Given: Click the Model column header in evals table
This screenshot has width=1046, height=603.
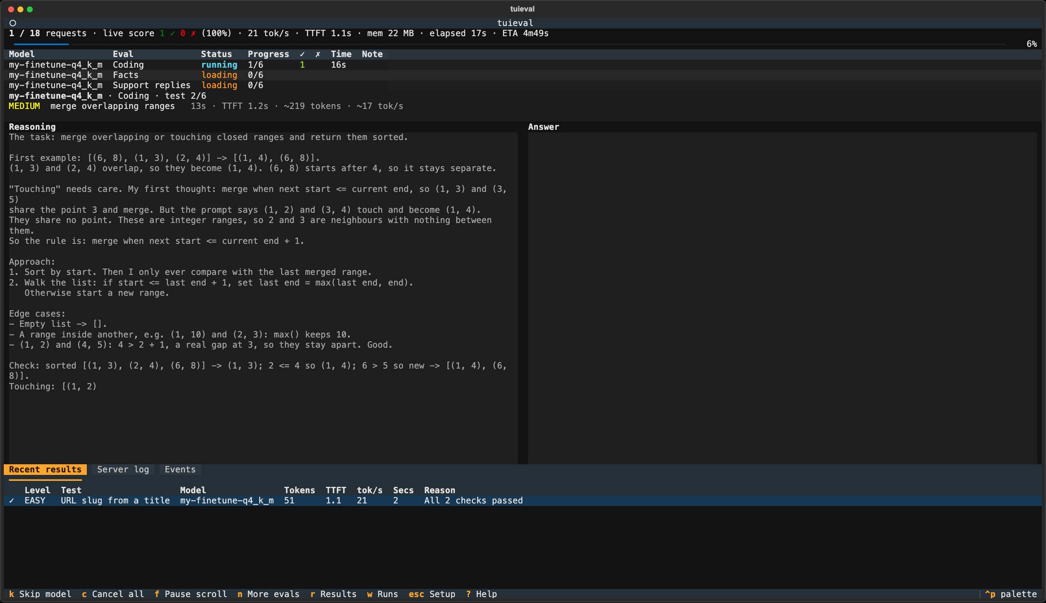Looking at the screenshot, I should (22, 54).
